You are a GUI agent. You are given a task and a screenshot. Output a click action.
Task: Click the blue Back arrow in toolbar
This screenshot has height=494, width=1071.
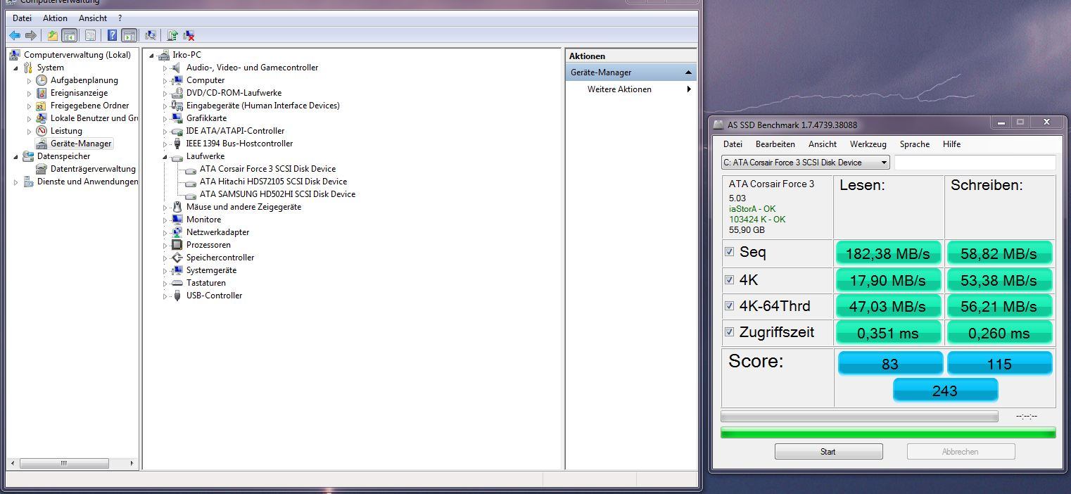click(x=15, y=35)
